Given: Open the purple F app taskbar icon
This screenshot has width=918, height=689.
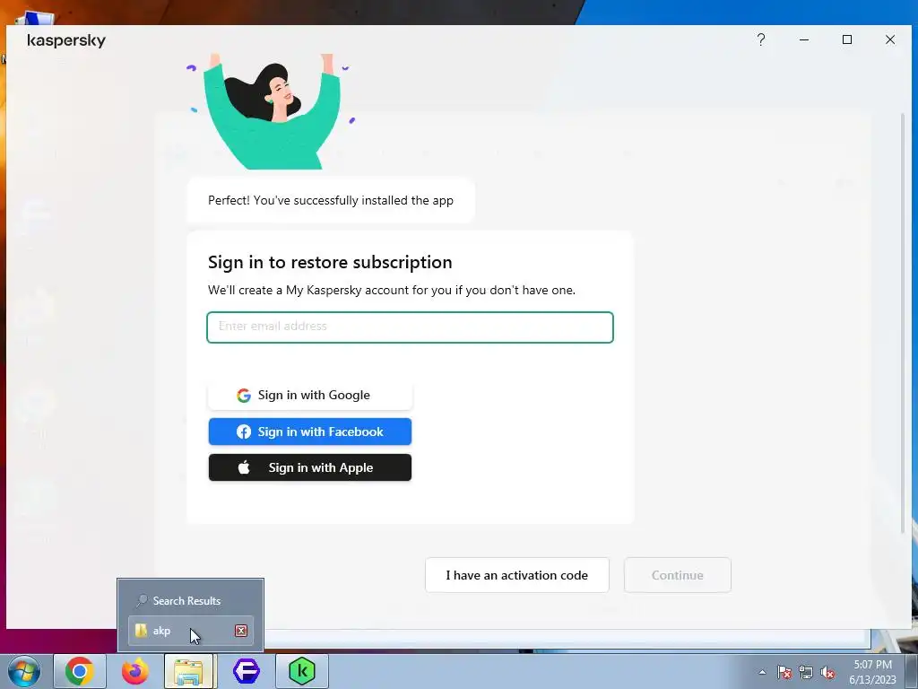Looking at the screenshot, I should (246, 671).
